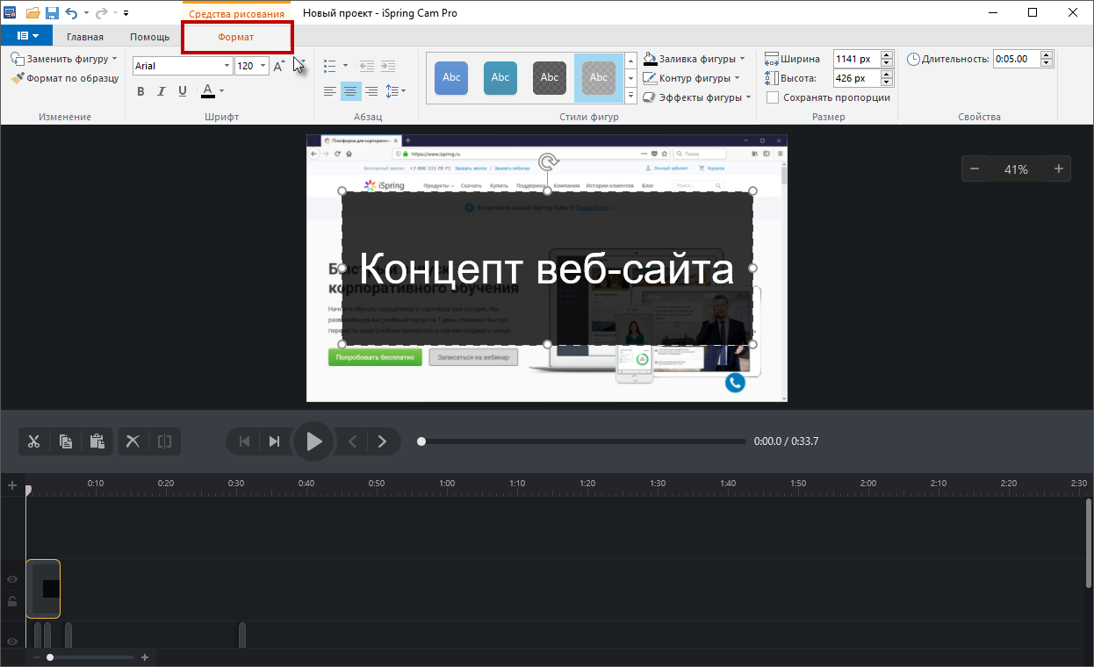Copy the selected timeline item
The width and height of the screenshot is (1094, 667).
point(66,441)
